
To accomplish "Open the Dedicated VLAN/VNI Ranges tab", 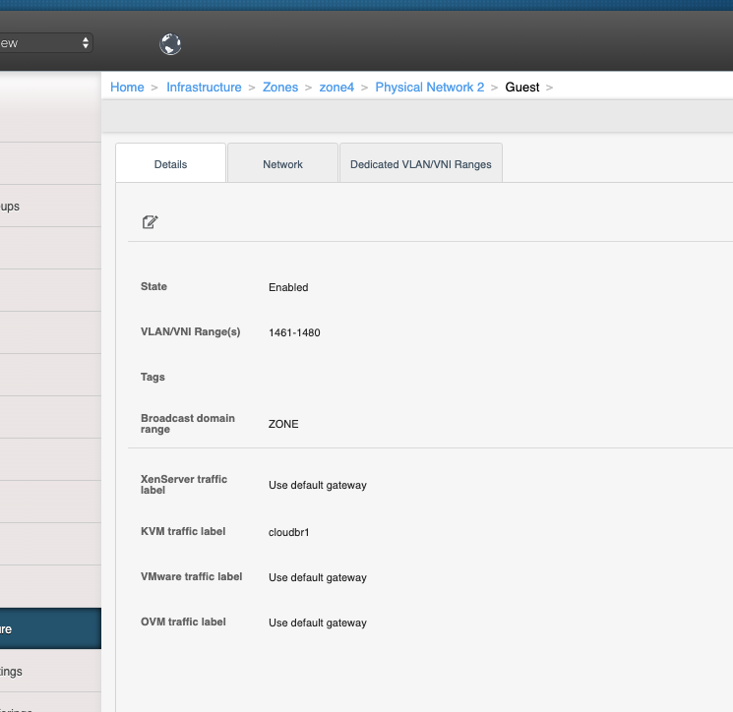I will coord(421,164).
